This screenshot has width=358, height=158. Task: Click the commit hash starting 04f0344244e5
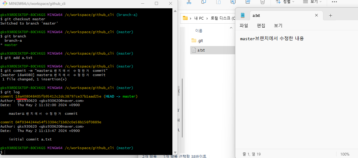tap(58, 122)
